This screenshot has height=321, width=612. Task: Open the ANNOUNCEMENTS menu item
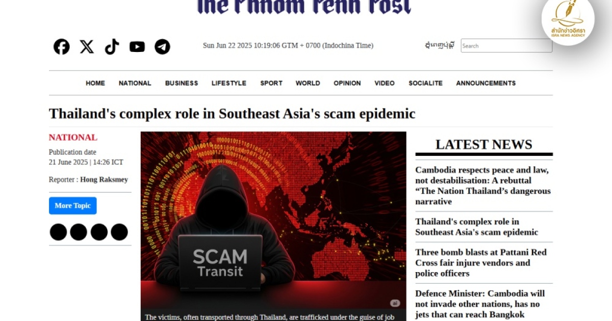tap(486, 83)
